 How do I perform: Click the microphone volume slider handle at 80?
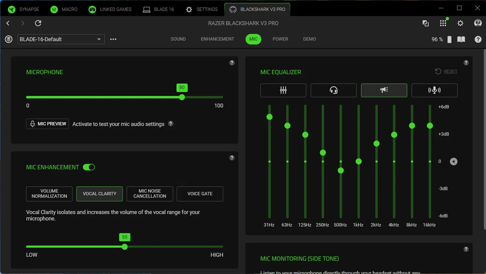pos(182,97)
